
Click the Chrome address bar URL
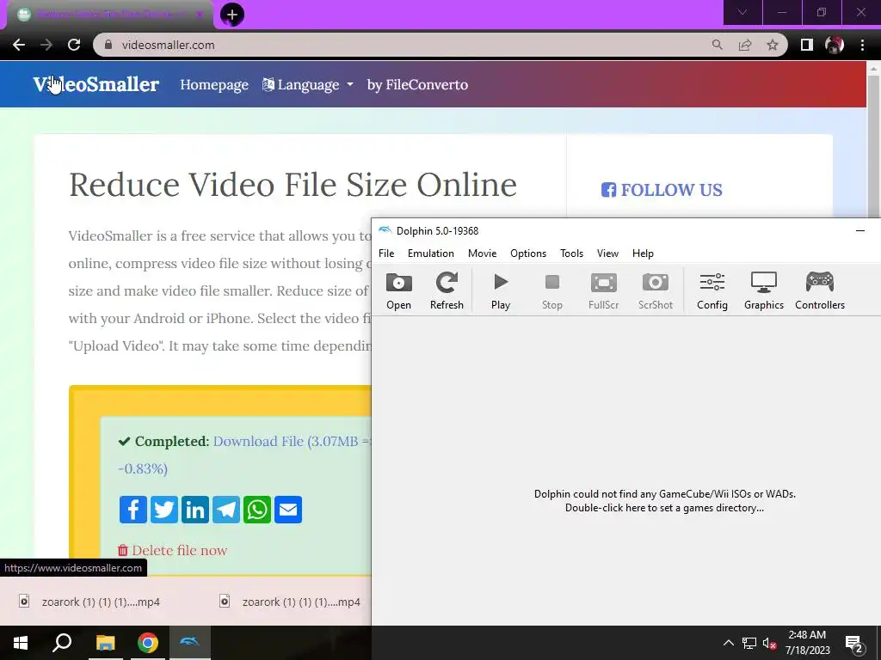(168, 45)
